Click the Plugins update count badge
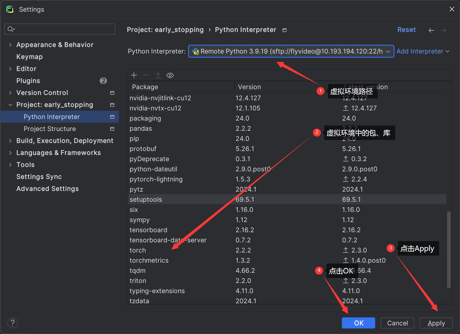460x334 pixels. point(103,81)
